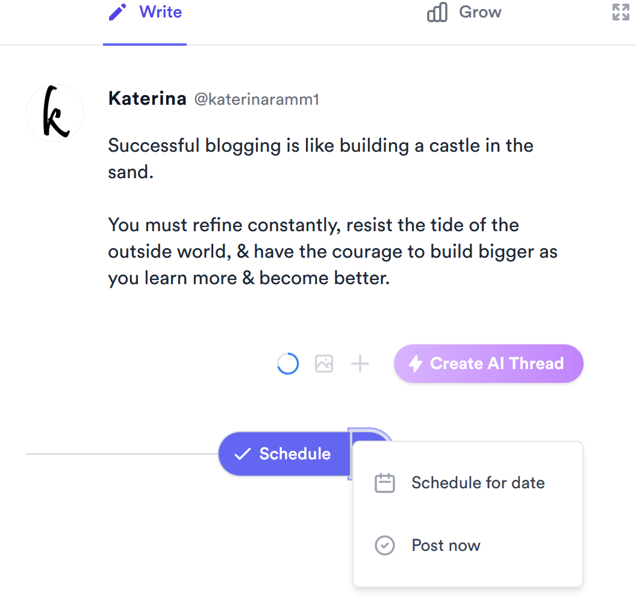Open the Grow tab
636x599 pixels.
(x=464, y=12)
